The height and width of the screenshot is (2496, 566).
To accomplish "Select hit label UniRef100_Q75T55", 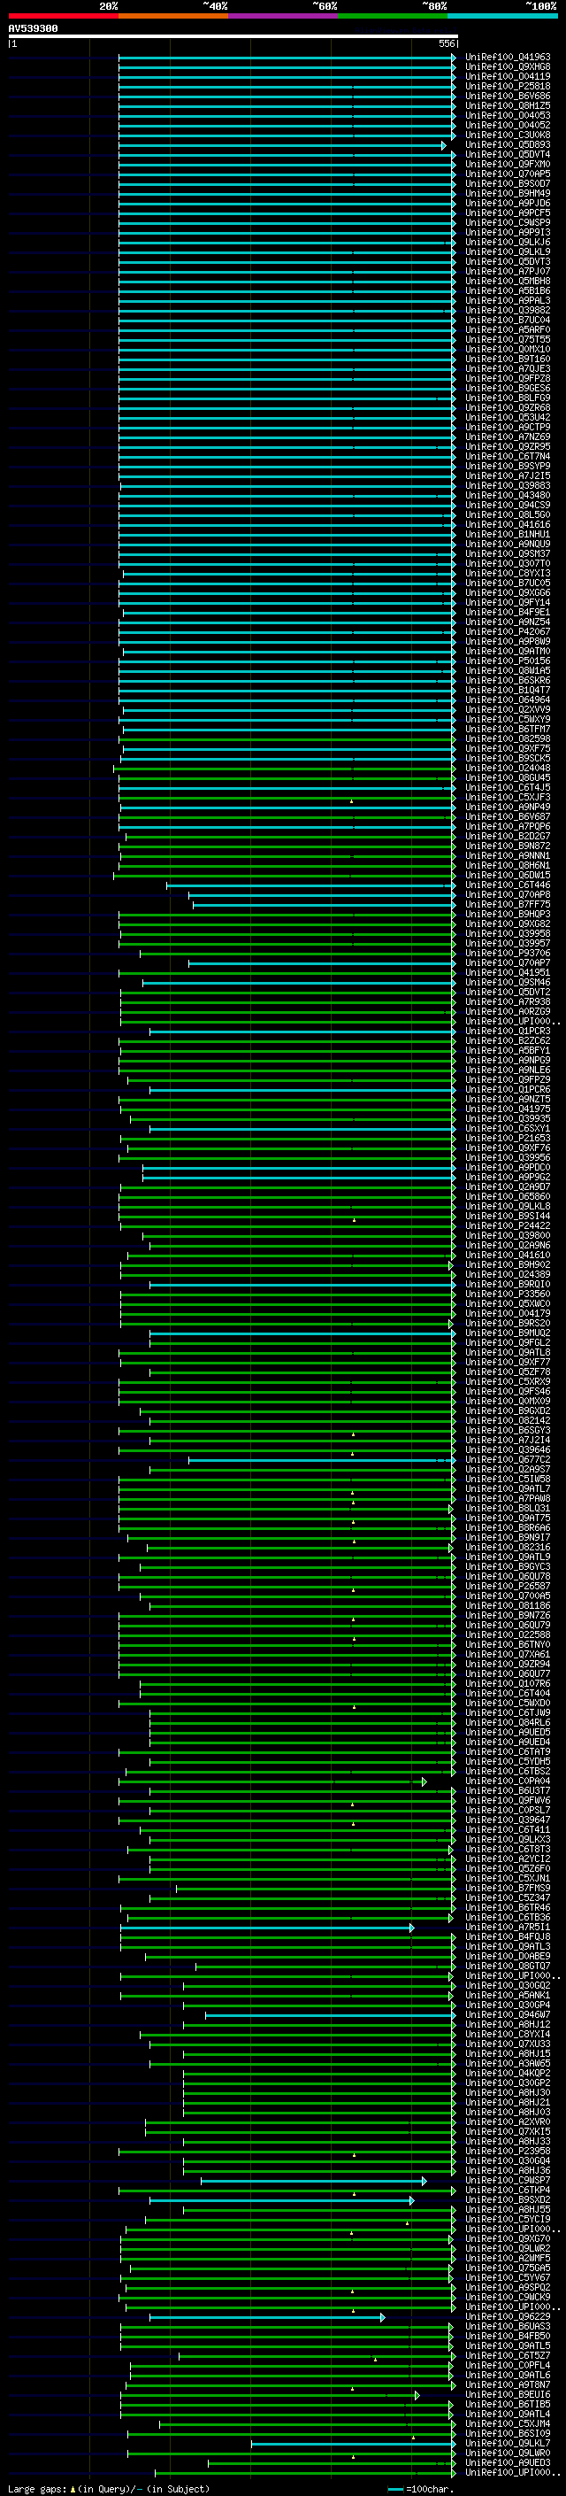I will click(x=508, y=339).
